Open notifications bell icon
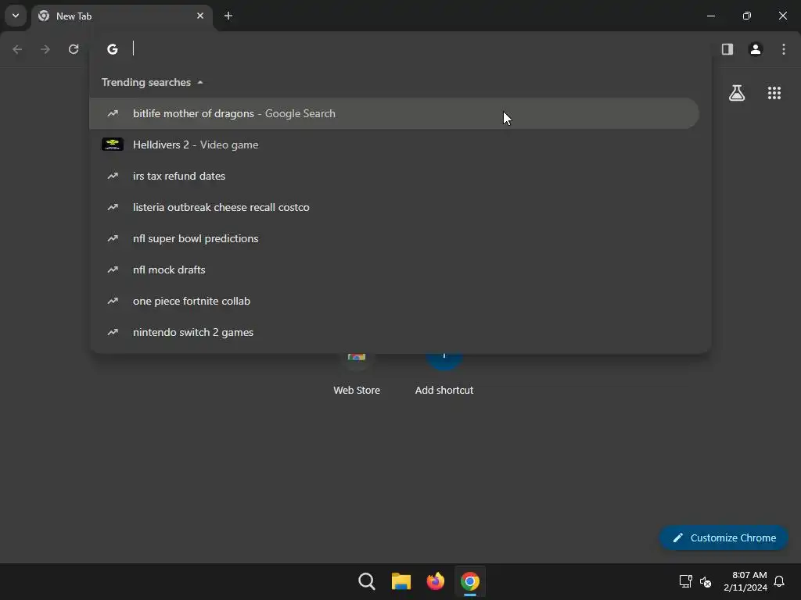801x600 pixels. click(779, 581)
